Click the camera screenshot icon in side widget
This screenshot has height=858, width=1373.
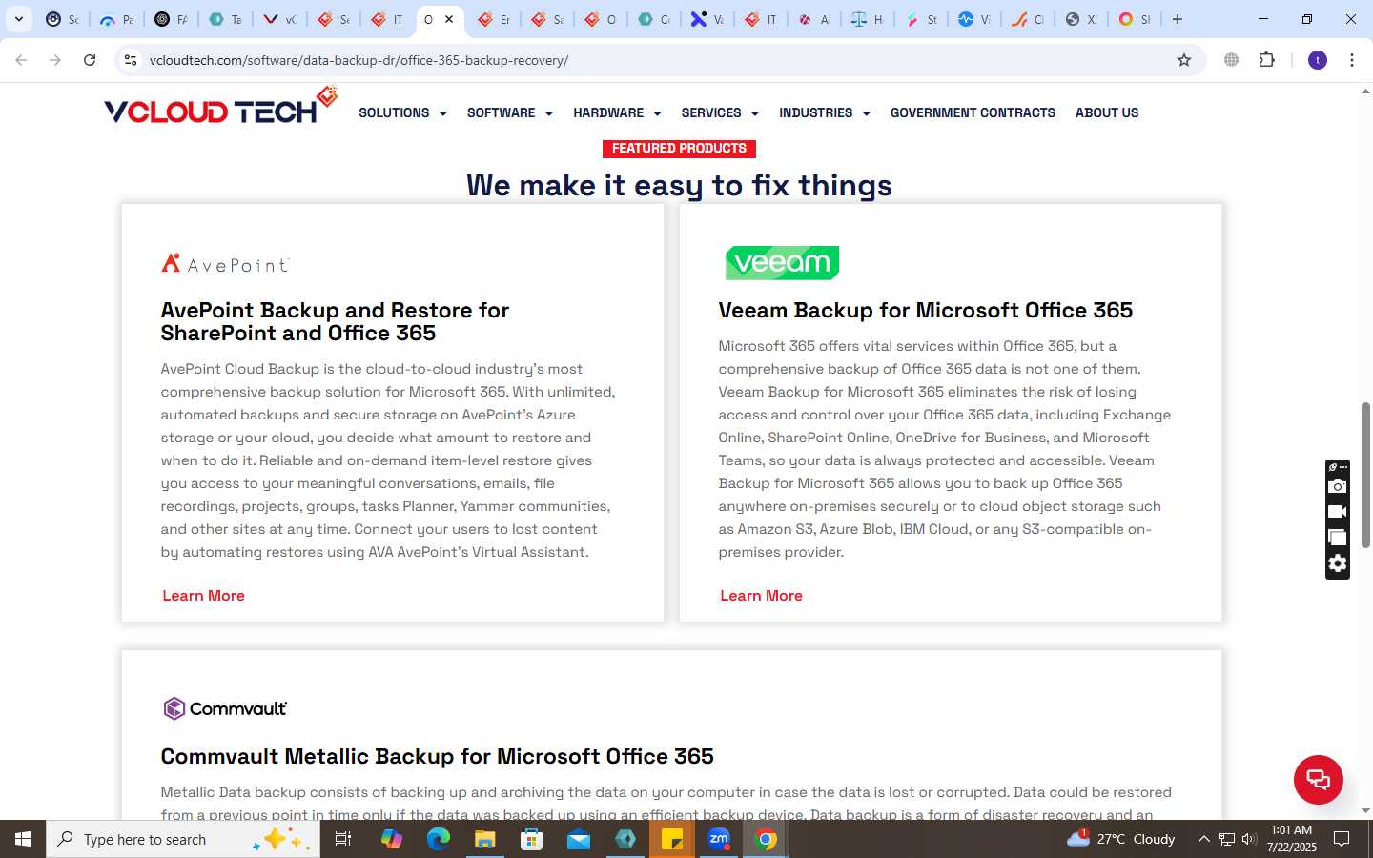tap(1338, 486)
